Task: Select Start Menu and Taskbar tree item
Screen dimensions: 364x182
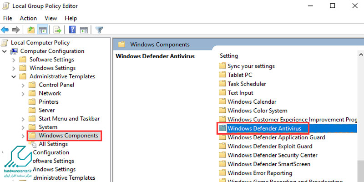Action: pyautogui.click(x=69, y=119)
